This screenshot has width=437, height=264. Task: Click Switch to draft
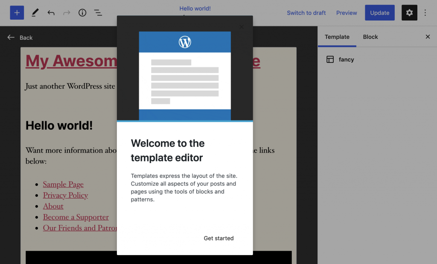(306, 13)
